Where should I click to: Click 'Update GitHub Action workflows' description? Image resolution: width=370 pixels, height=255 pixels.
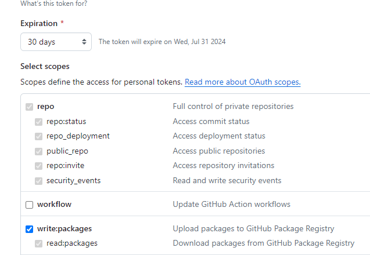231,205
